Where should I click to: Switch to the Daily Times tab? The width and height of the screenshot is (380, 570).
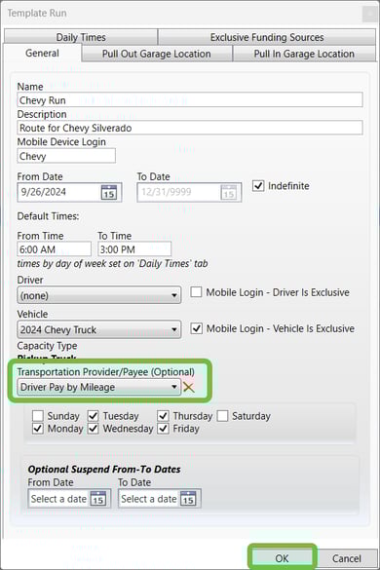[x=81, y=37]
